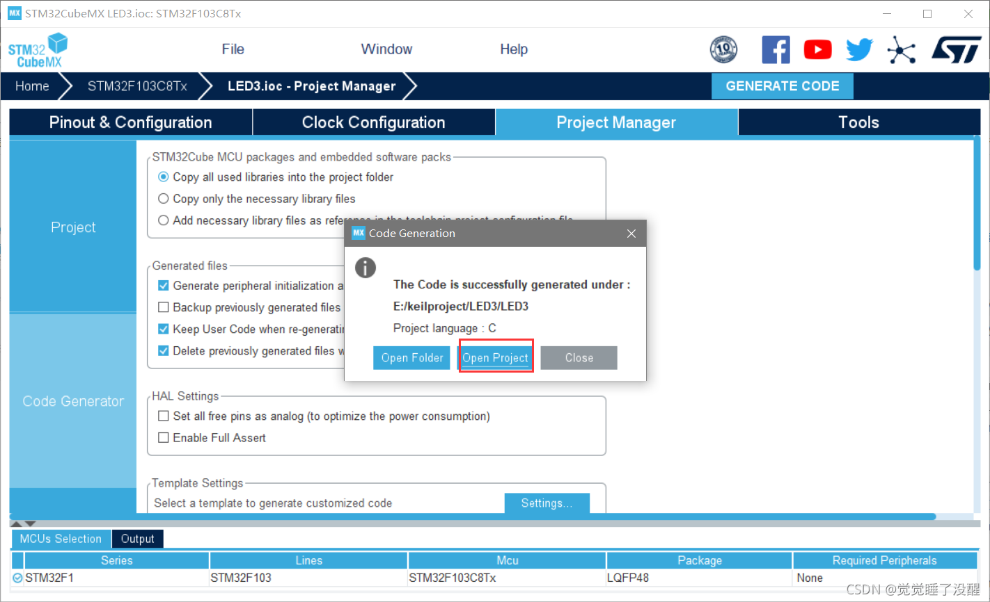
Task: Toggle Delete previously generated files checkbox
Action: point(164,351)
